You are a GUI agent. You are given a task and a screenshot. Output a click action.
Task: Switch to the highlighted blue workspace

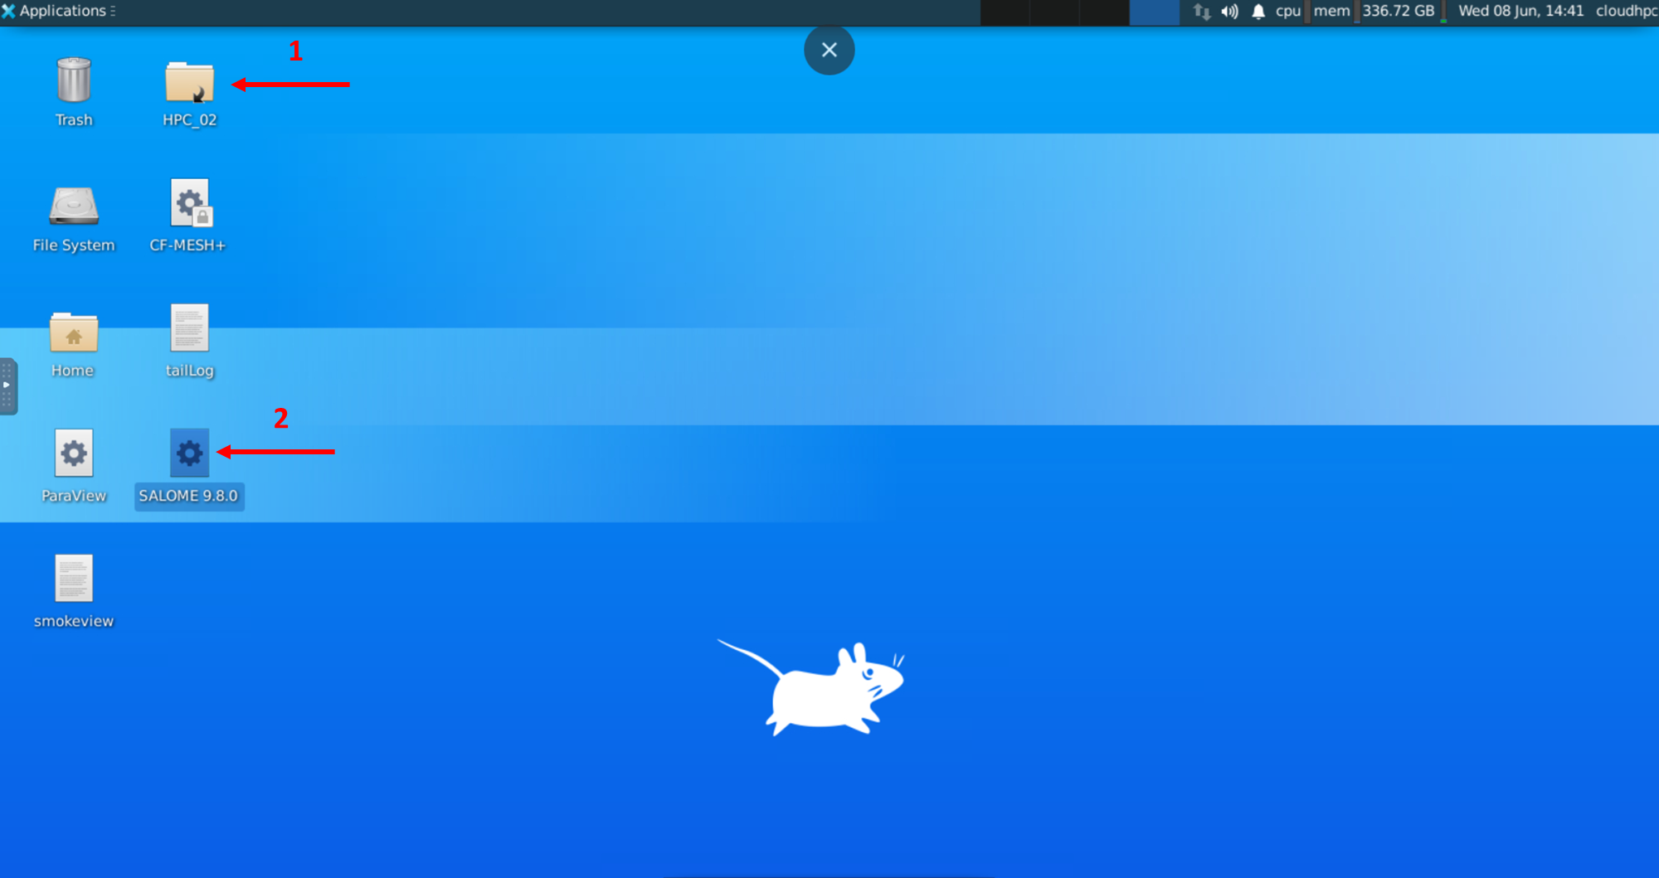click(1154, 12)
